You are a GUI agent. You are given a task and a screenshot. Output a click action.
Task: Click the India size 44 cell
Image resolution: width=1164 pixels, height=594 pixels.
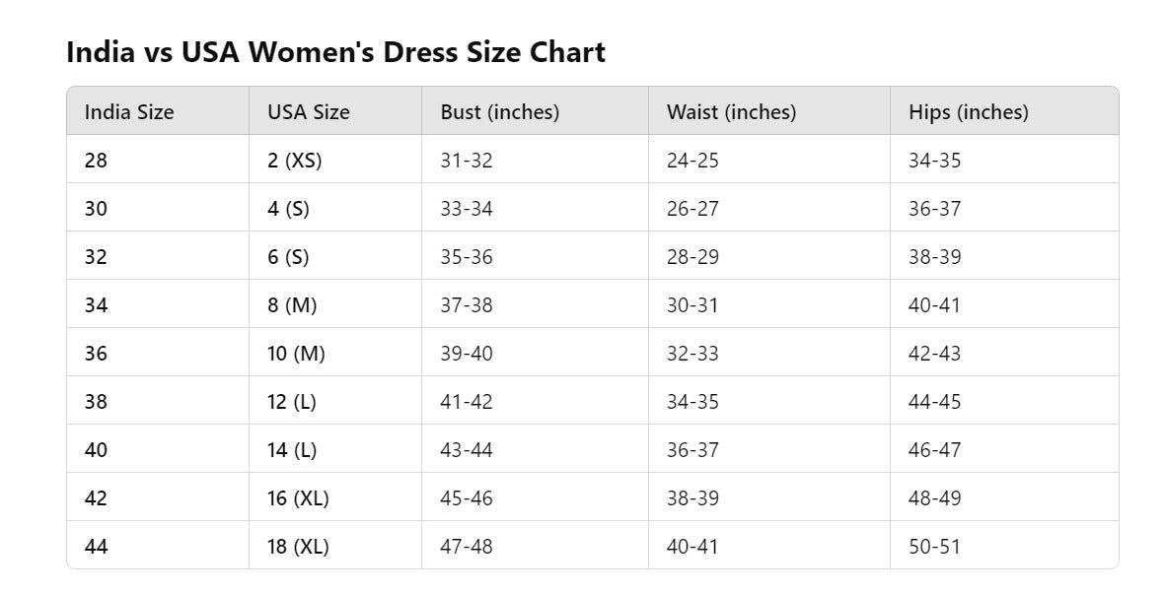[x=97, y=547]
